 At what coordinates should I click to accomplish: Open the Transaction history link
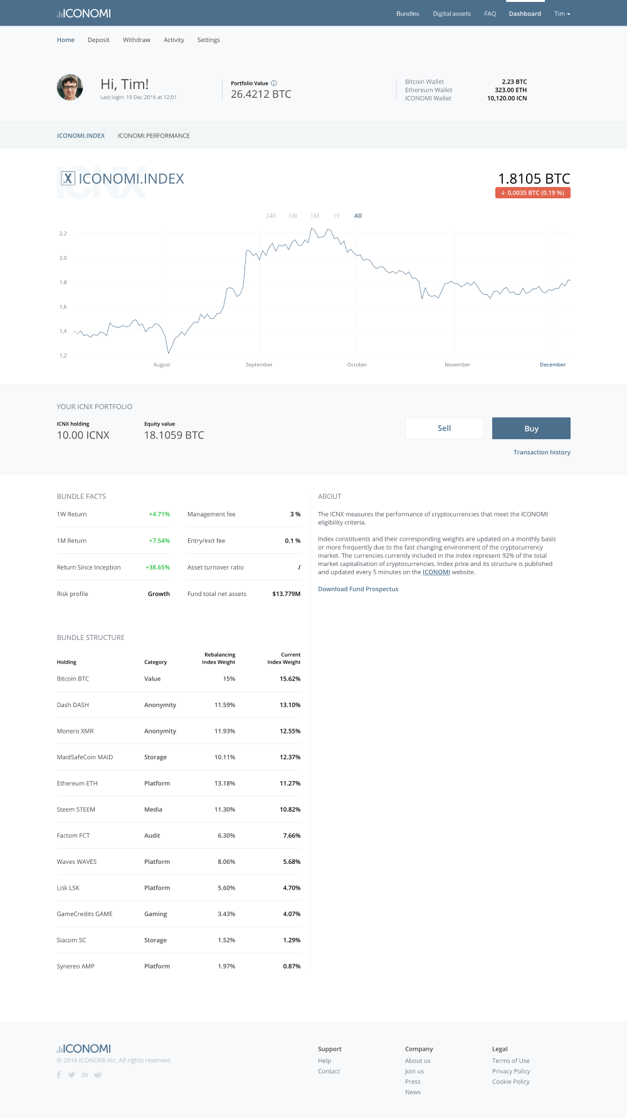tap(542, 452)
